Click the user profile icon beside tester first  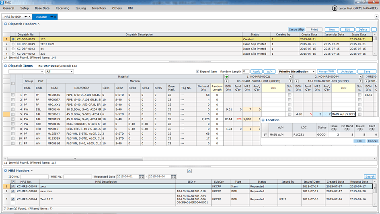(335, 8)
